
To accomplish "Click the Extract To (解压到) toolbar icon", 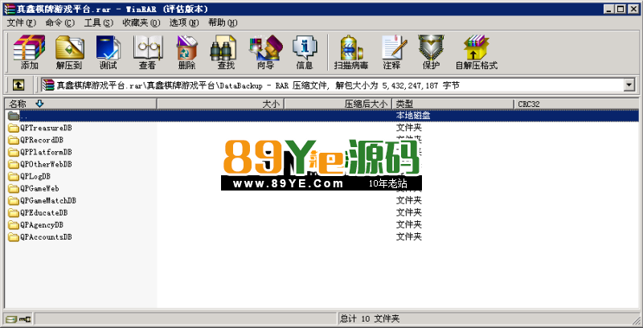I will [69, 52].
